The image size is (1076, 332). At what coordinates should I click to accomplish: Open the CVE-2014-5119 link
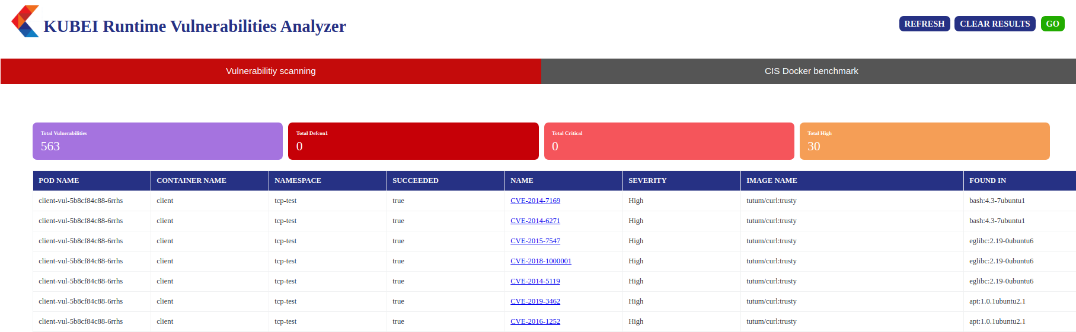pyautogui.click(x=535, y=281)
